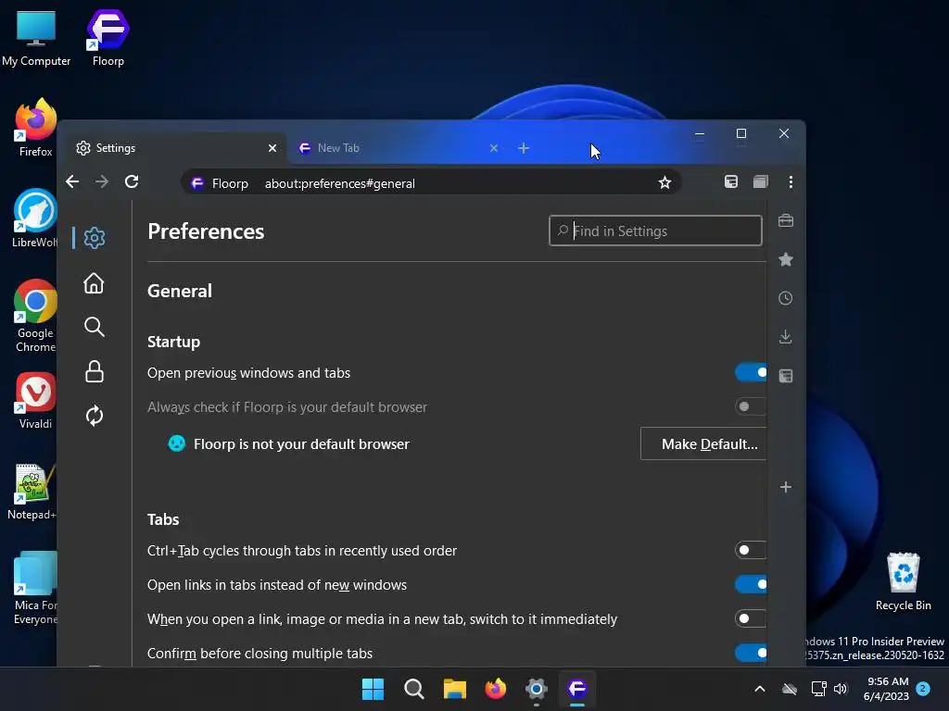This screenshot has height=711, width=949.
Task: Reload the current page
Action: click(x=132, y=182)
